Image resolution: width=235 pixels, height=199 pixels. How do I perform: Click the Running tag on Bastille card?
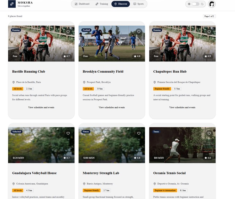click(16, 30)
